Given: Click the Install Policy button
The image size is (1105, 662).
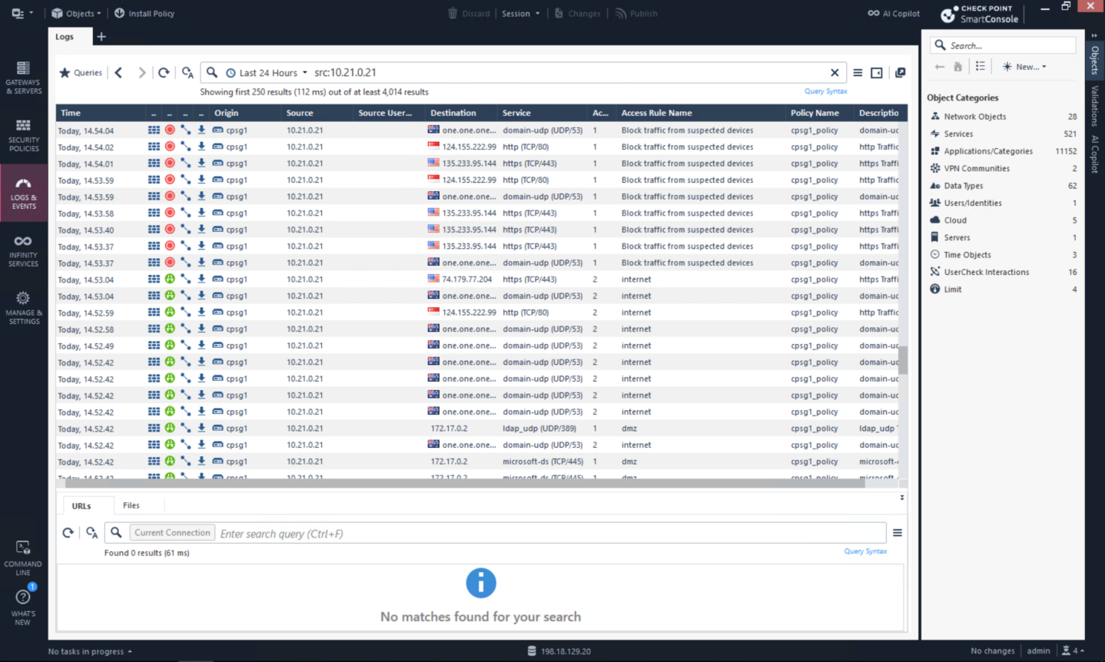Looking at the screenshot, I should click(x=144, y=14).
